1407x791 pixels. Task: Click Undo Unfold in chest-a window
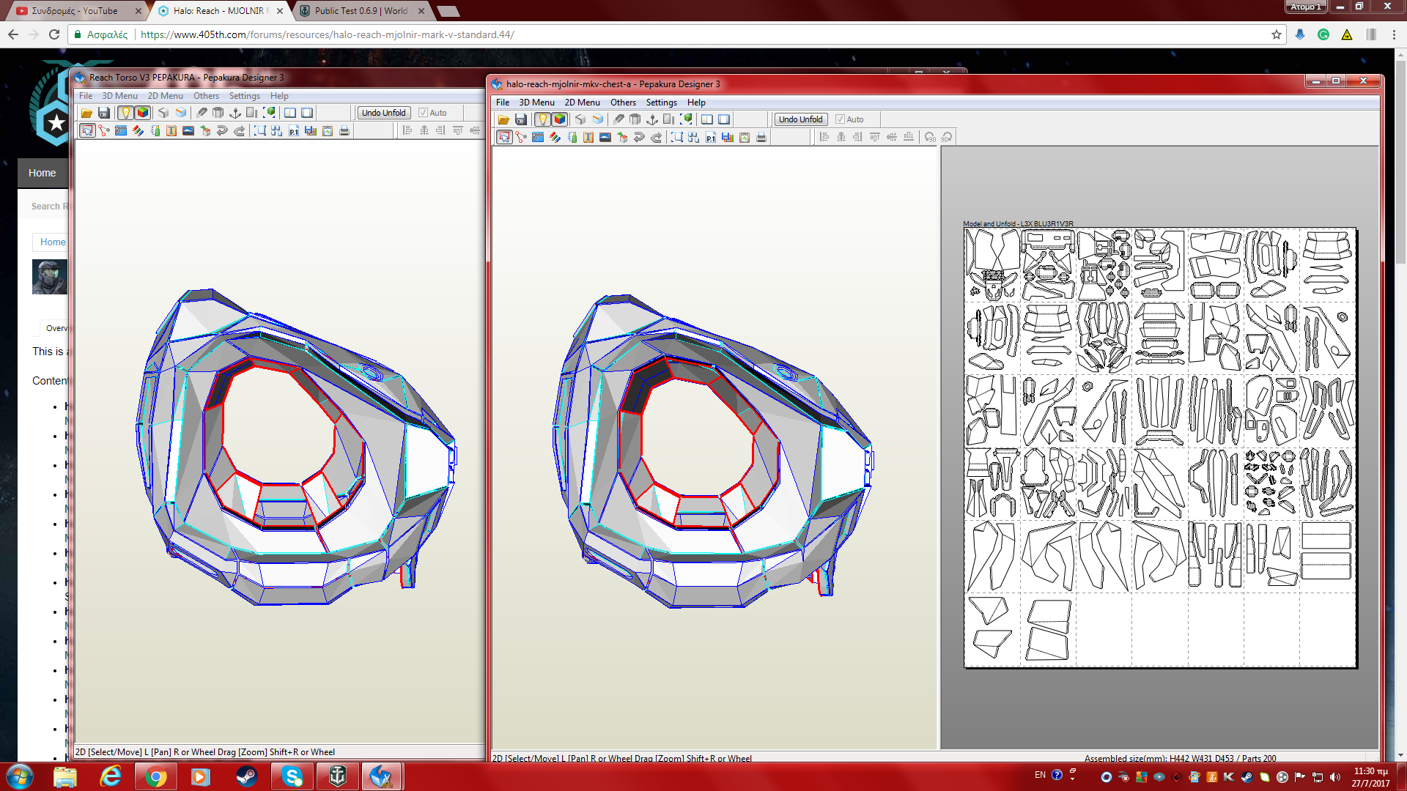tap(801, 119)
